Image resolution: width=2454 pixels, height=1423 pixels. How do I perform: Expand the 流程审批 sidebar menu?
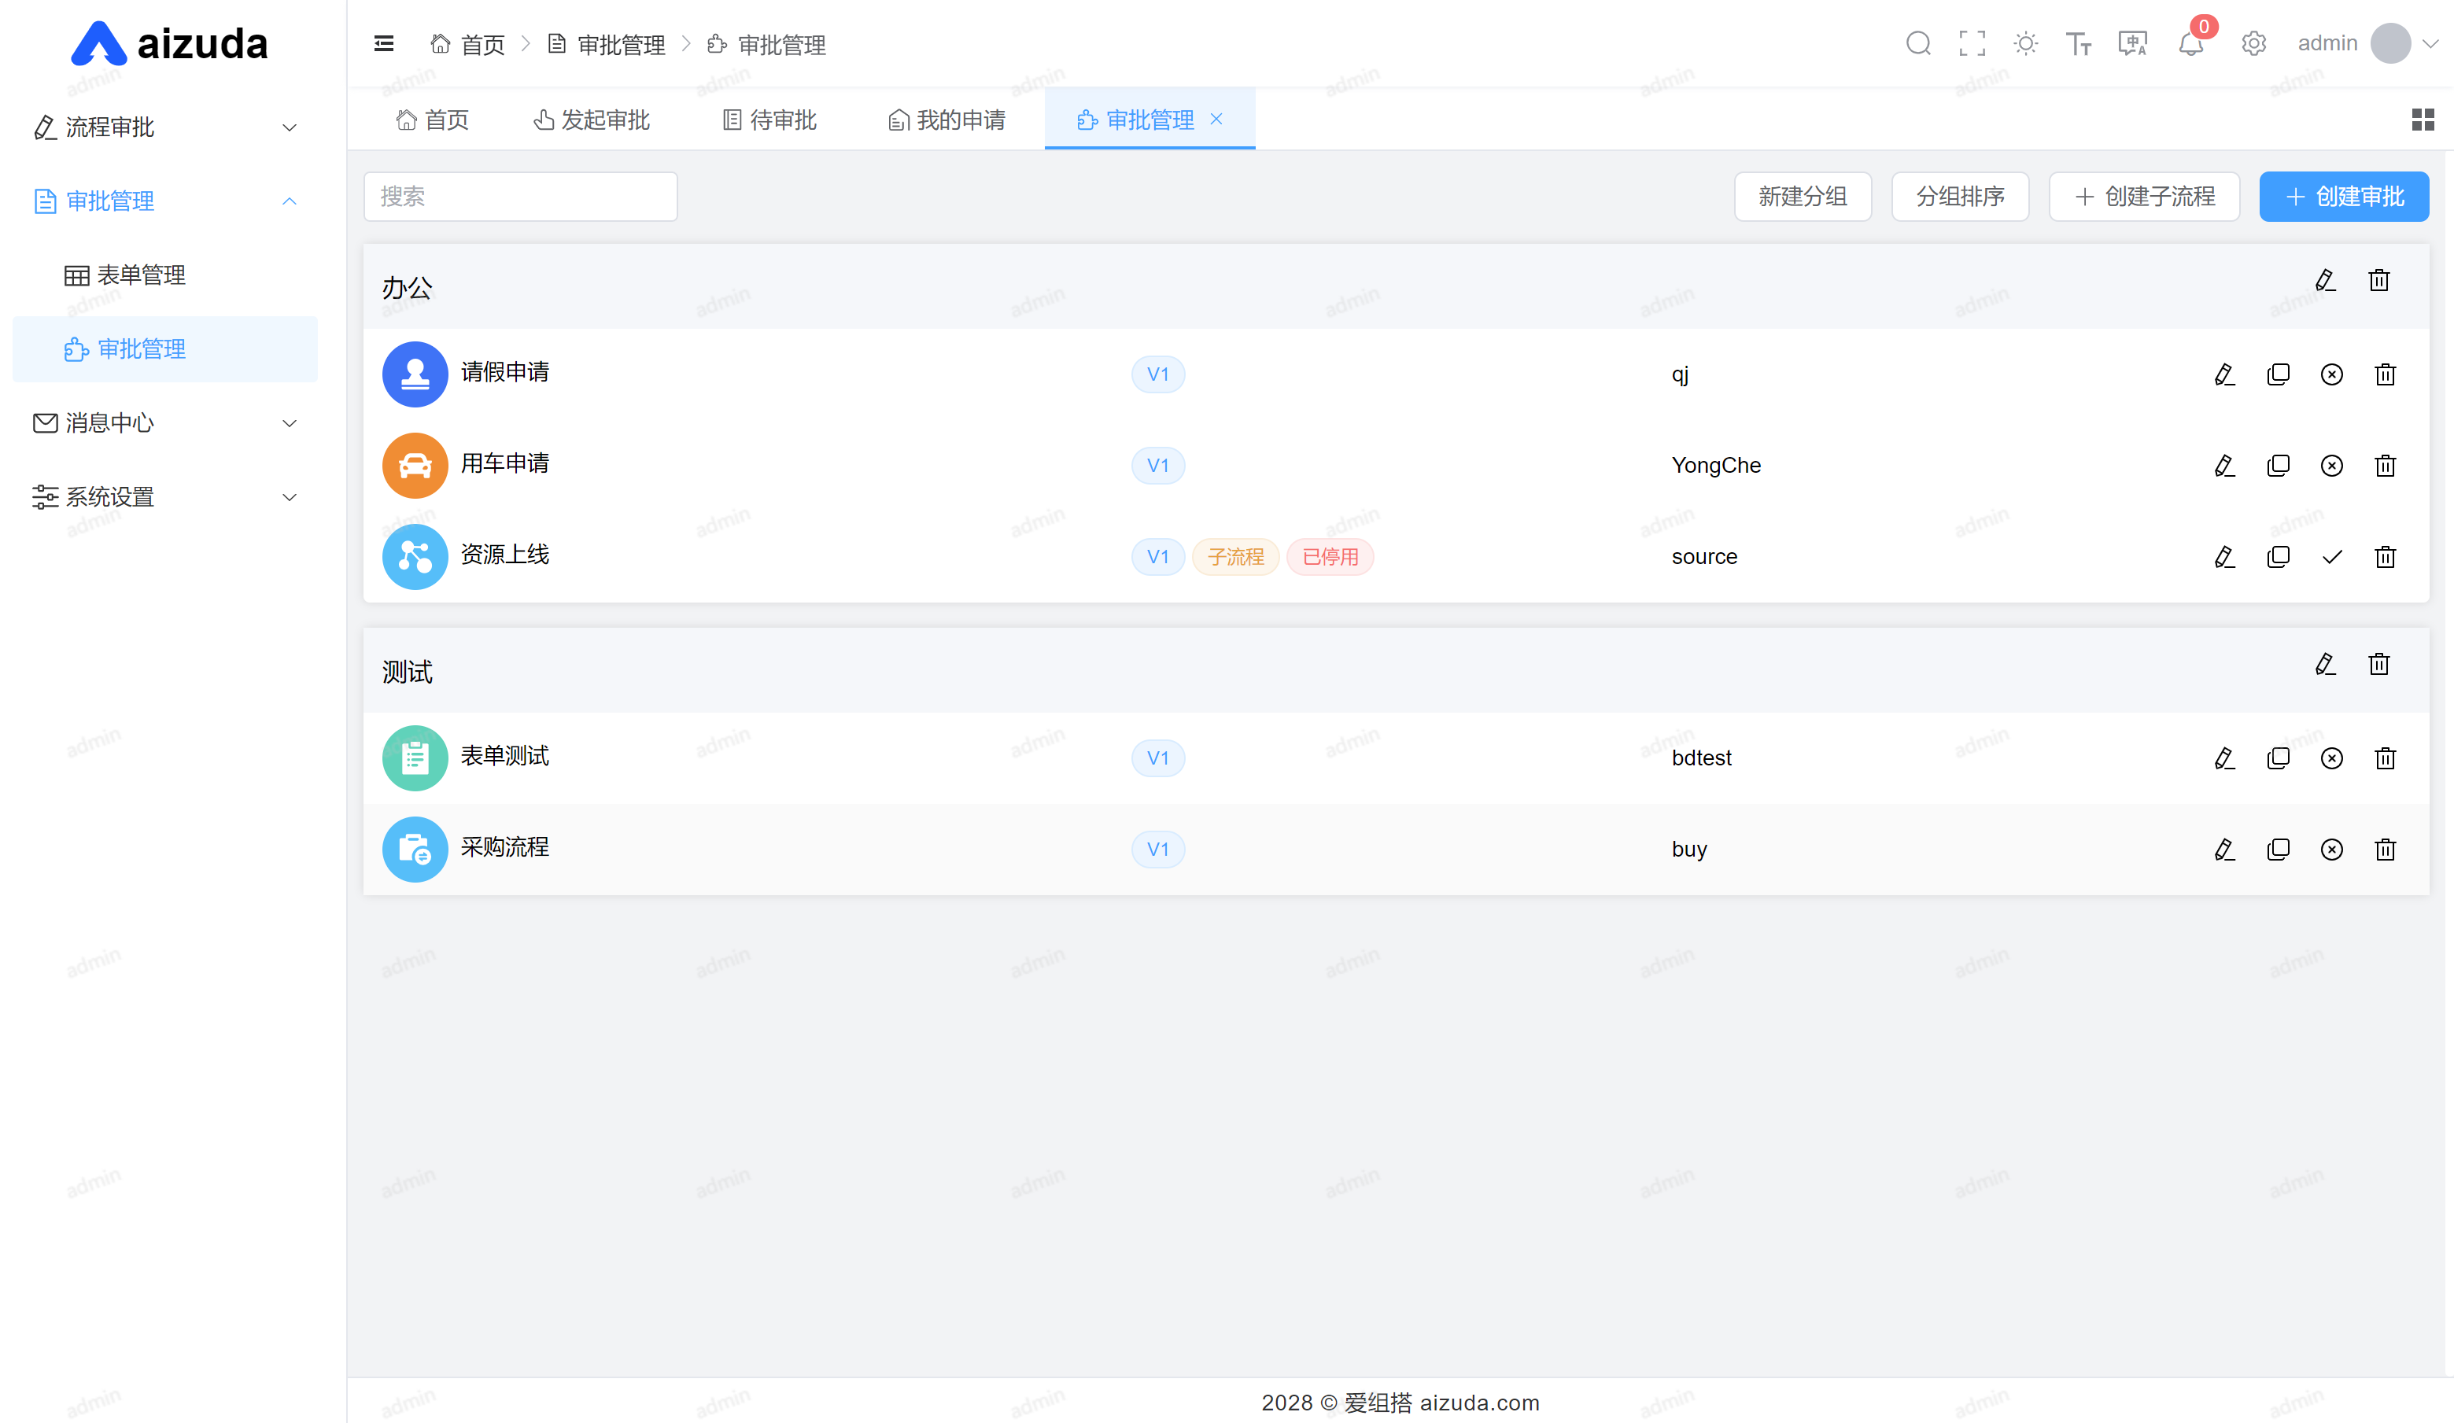click(x=165, y=127)
